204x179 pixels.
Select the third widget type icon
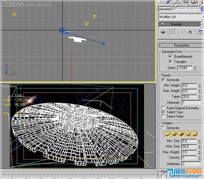point(181,134)
